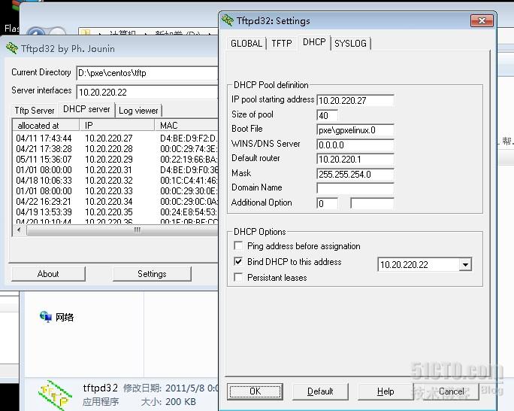Click the Mask field showing 255.255.254.0
Screen dimensions: 514x411
[355, 174]
